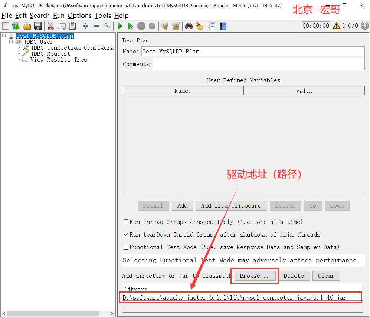Click the 00:00:00 elapsed time display

tap(316, 26)
